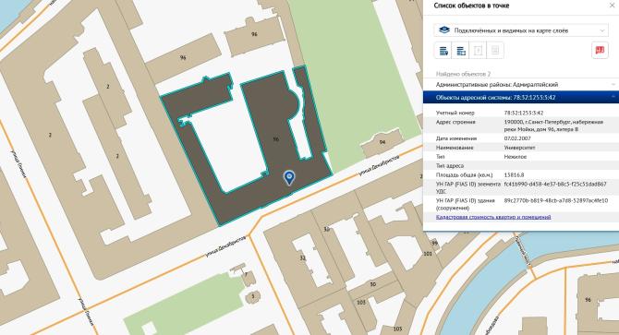619x335 pixels.
Task: Click building number 94 on the map
Action: click(x=382, y=142)
